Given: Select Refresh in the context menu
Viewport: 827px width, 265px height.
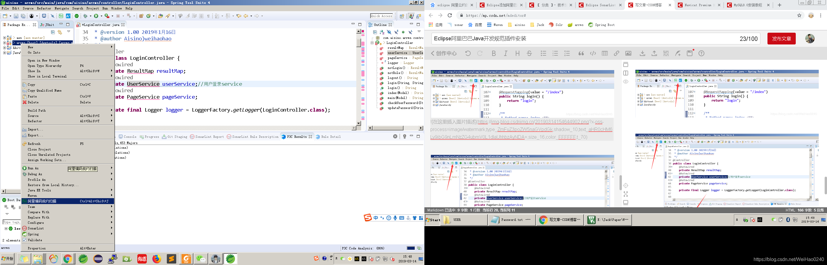Looking at the screenshot, I should click(x=68, y=144).
